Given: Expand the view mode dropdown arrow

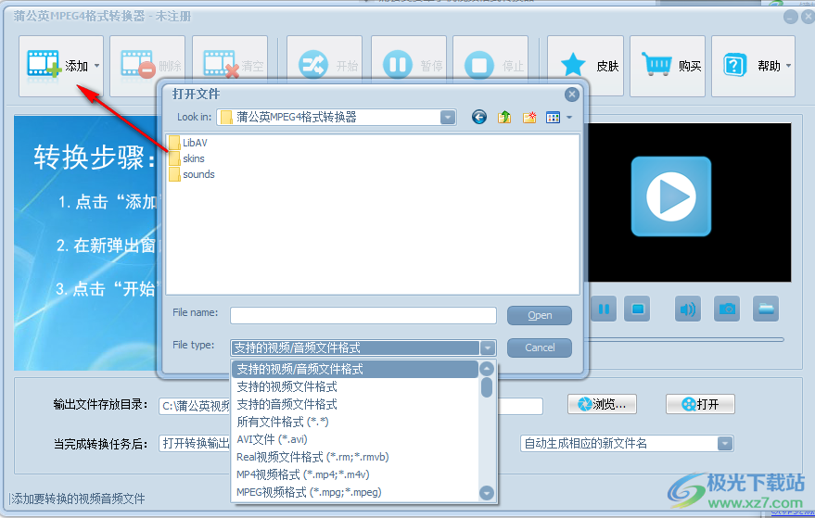Looking at the screenshot, I should click(x=569, y=118).
